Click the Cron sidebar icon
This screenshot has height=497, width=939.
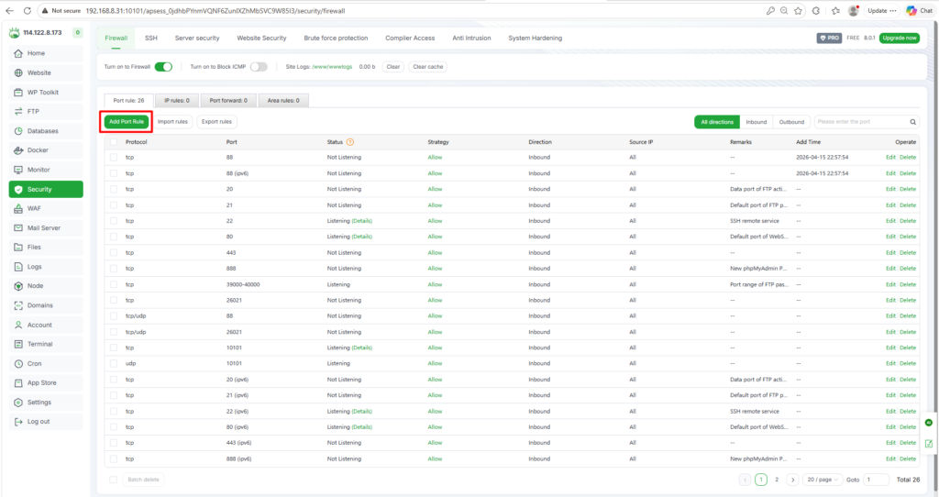tap(18, 363)
